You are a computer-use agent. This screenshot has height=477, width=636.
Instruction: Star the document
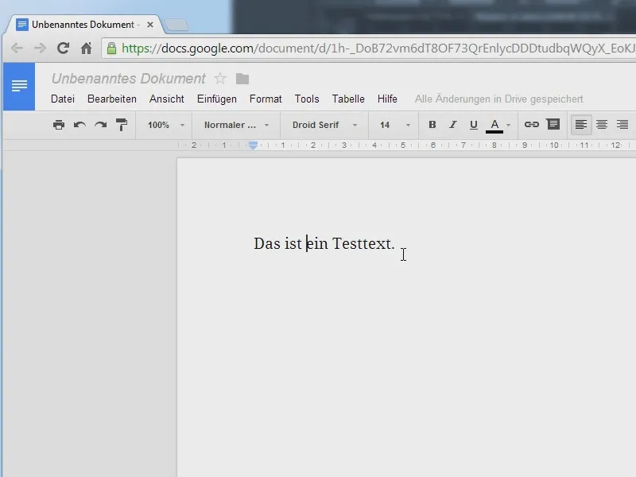click(x=220, y=78)
